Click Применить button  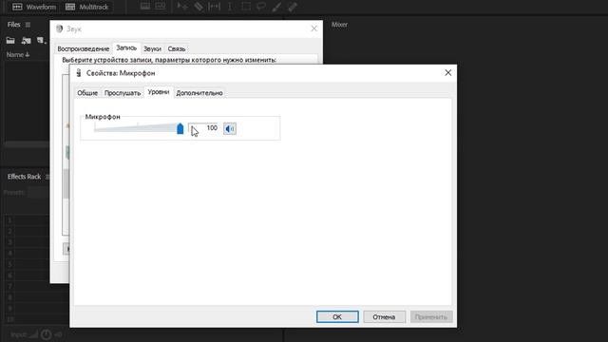[431, 316]
